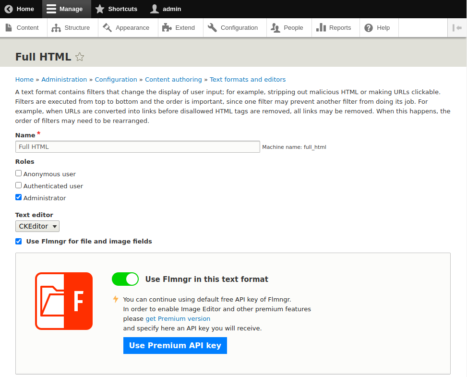Click the Text editor label
Screen dimensions: 467x377
[x=34, y=215]
